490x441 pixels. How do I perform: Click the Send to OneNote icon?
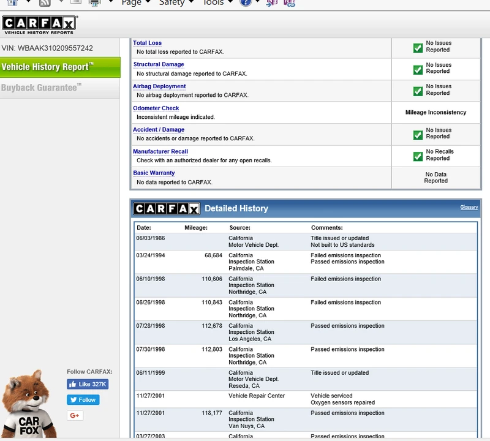click(272, 3)
